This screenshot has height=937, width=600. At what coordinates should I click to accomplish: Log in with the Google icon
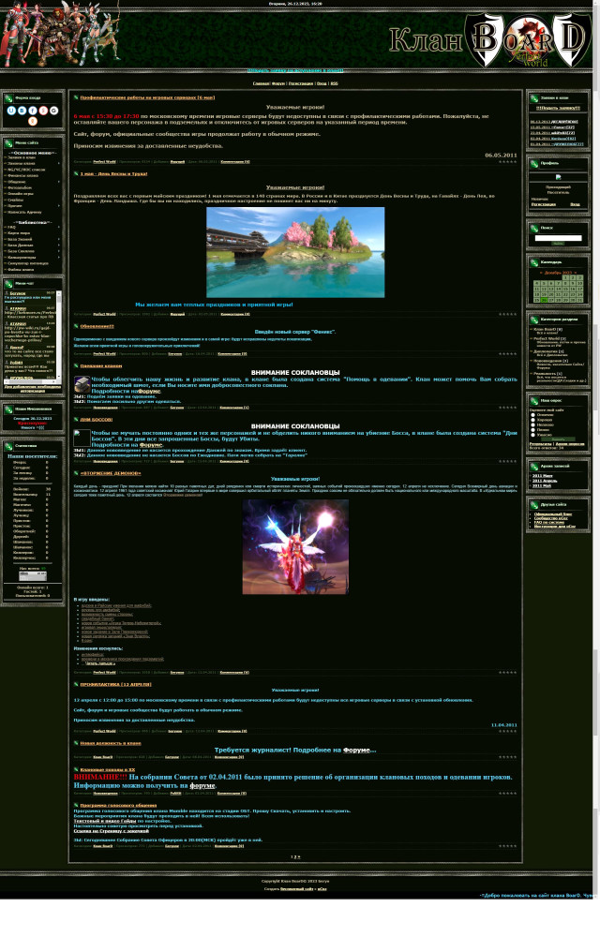point(53,111)
